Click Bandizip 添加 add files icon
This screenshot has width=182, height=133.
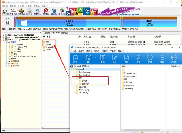(114, 59)
